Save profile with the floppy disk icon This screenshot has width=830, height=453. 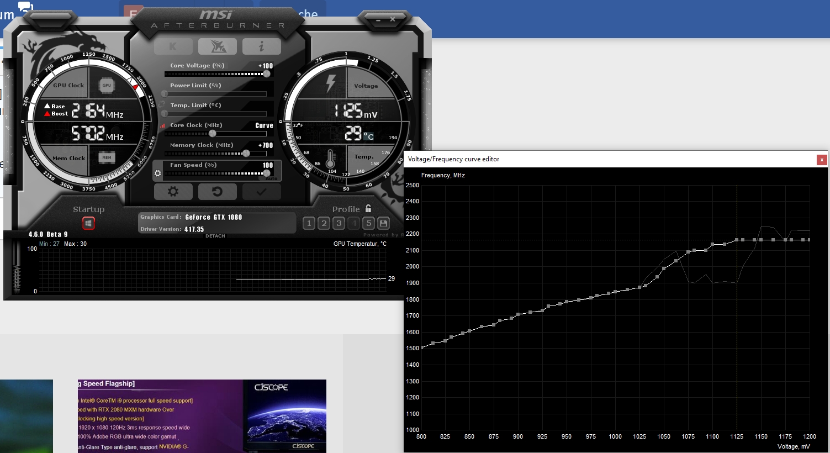[384, 223]
